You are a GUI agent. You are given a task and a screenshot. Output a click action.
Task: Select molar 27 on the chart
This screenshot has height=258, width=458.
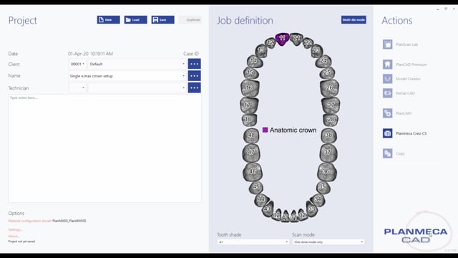[x=331, y=105]
